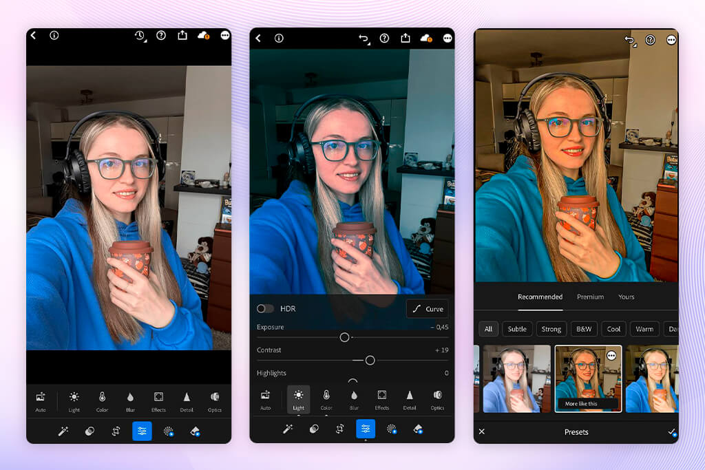Cancel presets with the X icon
Image resolution: width=705 pixels, height=470 pixels.
(x=481, y=431)
